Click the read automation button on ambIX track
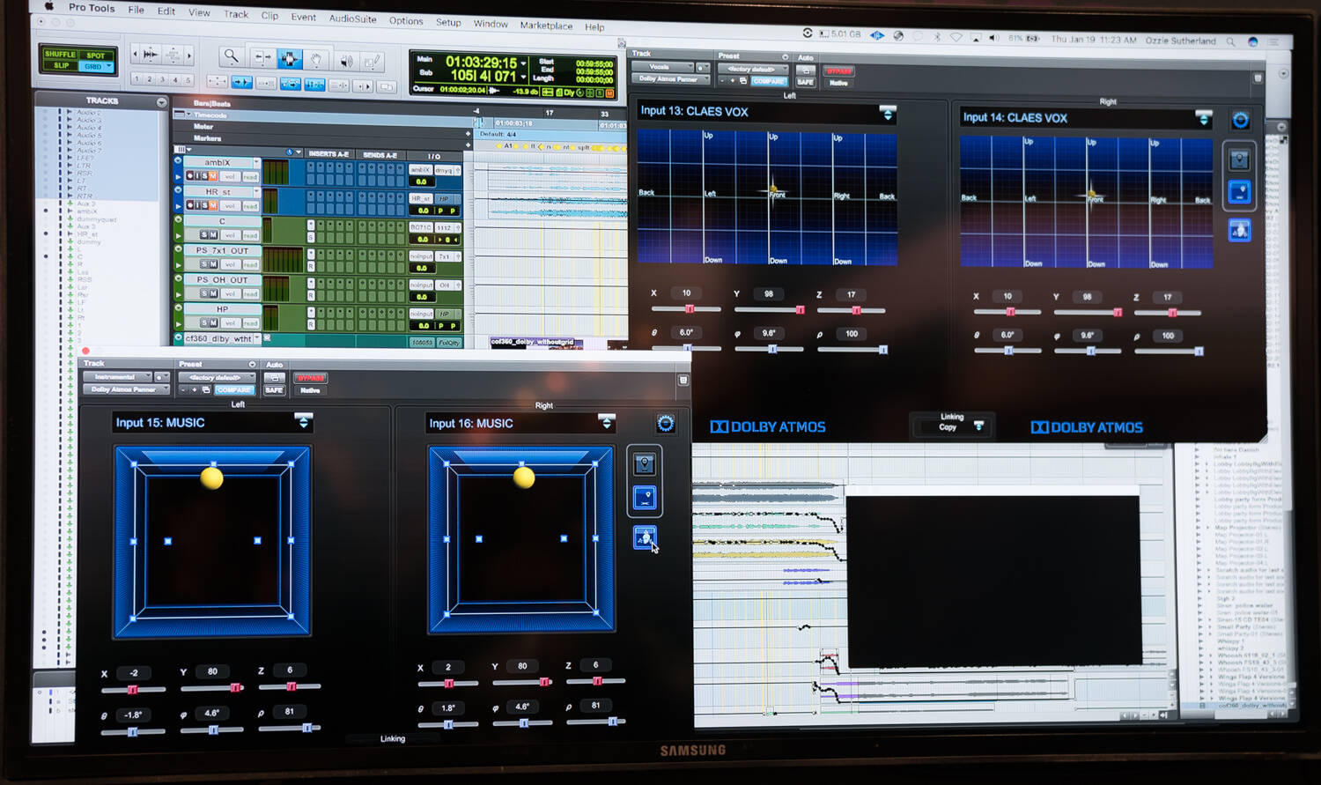1321x785 pixels. click(250, 177)
